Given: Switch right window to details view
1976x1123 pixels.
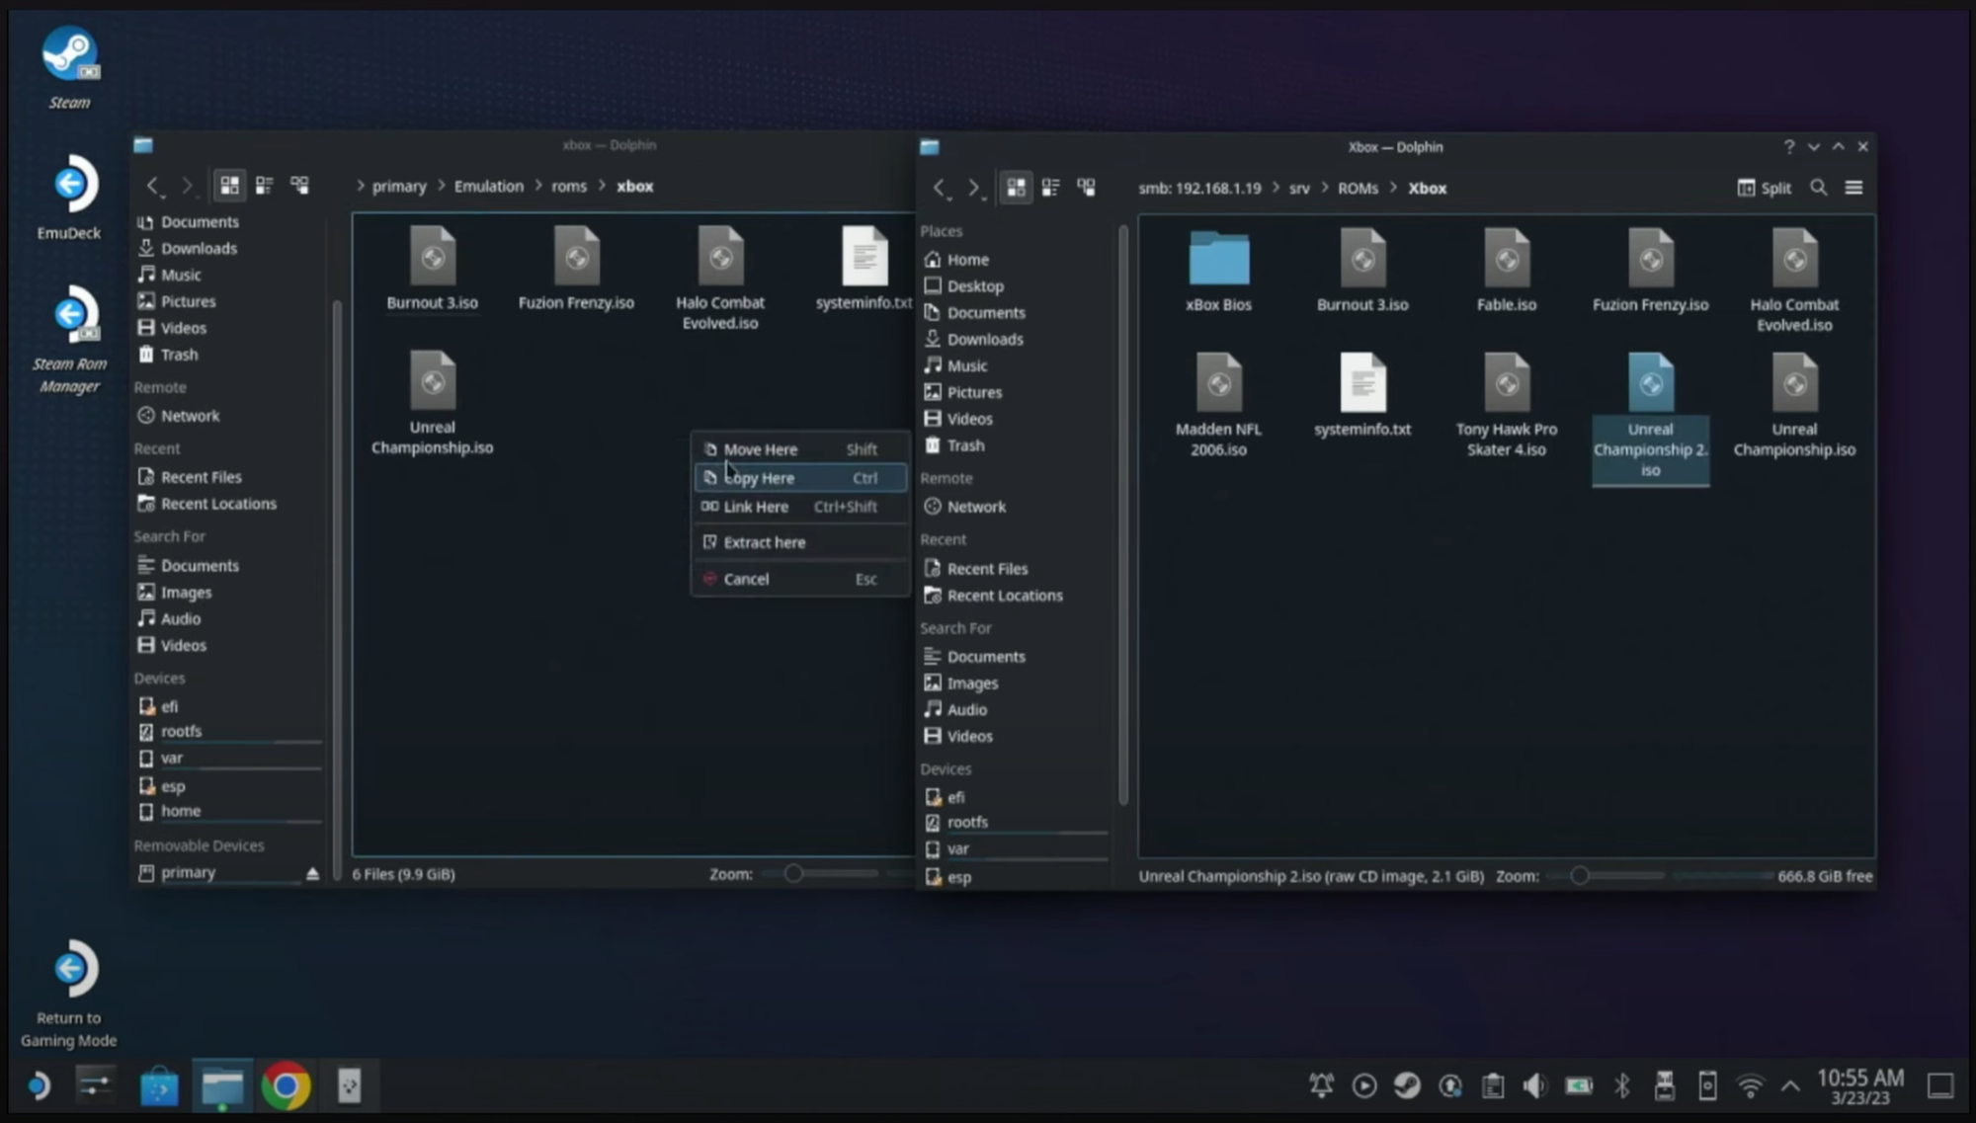Looking at the screenshot, I should click(x=1086, y=188).
